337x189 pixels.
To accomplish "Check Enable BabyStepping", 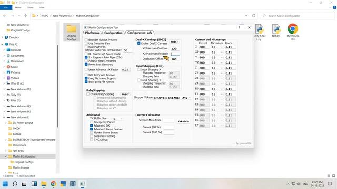I will pos(88,94).
